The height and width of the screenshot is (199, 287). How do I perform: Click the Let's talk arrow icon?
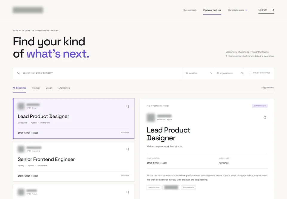click(x=273, y=10)
